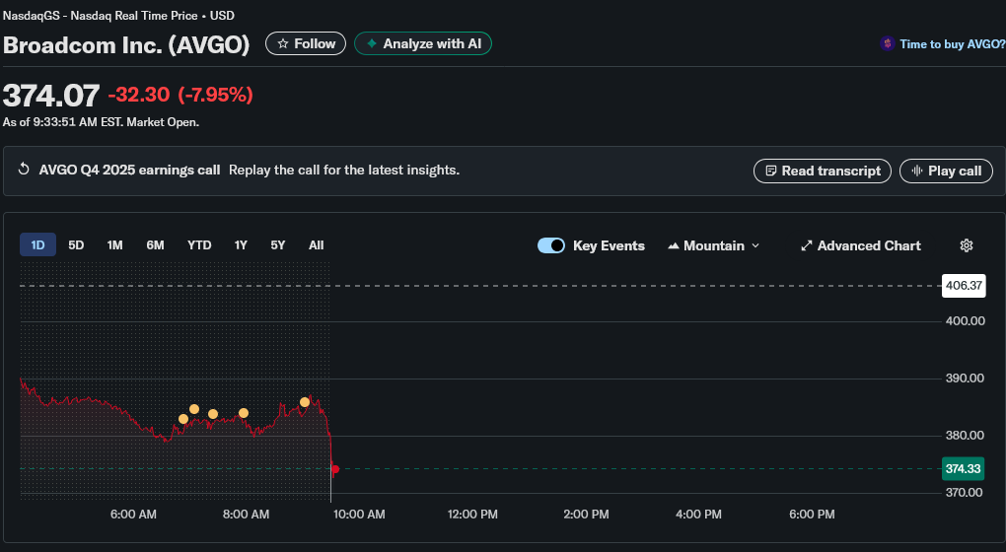Screen dimensions: 1006x552
Task: Open the Mountain chart type dropdown
Action: (x=713, y=245)
